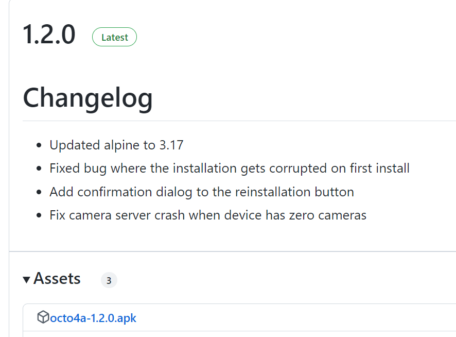Screen dimensions: 456x337
Task: Click the bullet before 'Add confirmation dialog'
Action: [39, 192]
